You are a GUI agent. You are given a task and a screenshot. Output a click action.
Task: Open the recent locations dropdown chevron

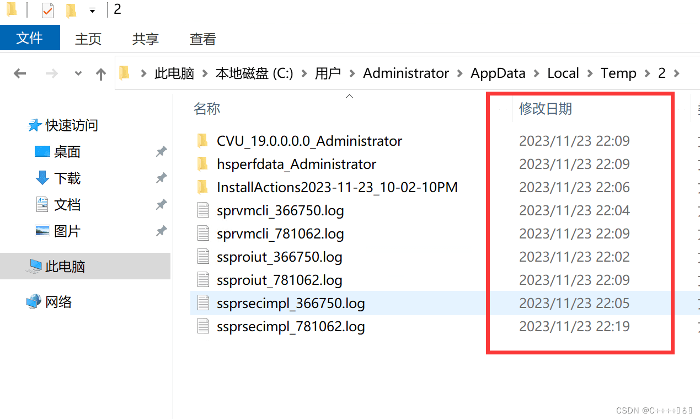pyautogui.click(x=78, y=73)
